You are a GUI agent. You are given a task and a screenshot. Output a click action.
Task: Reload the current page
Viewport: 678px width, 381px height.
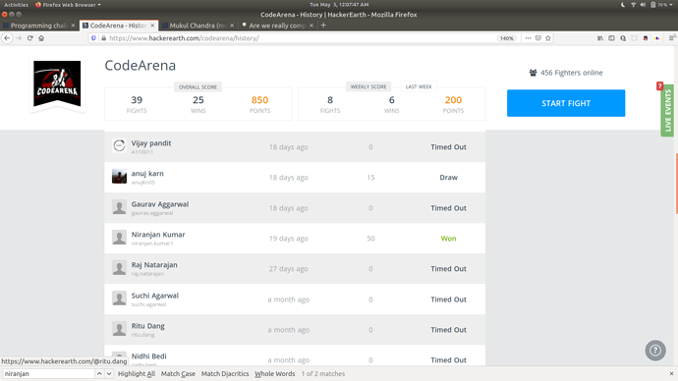29,38
